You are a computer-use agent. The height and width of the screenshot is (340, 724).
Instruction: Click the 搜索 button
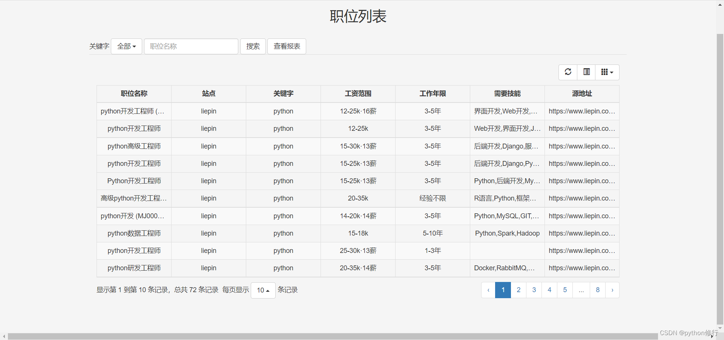253,46
